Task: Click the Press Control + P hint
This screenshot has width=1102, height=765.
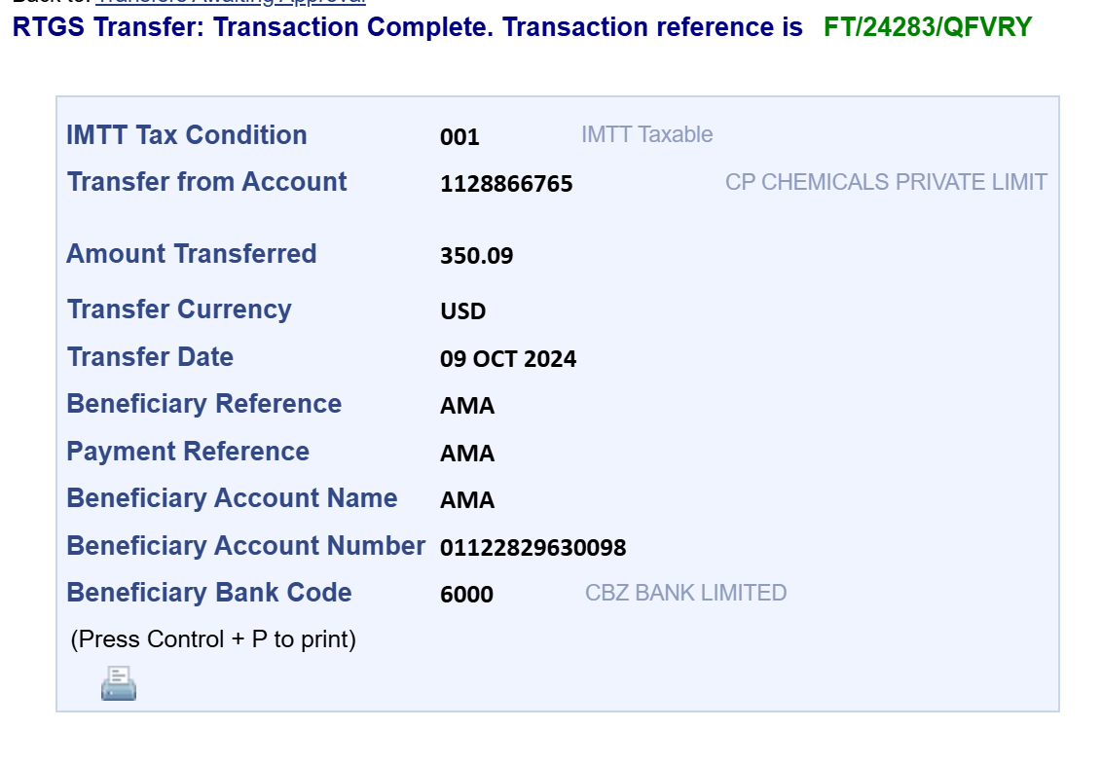Action: pyautogui.click(x=213, y=639)
